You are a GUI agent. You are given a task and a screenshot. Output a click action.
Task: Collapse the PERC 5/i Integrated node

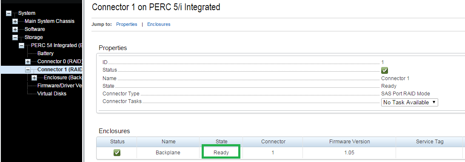[21, 45]
